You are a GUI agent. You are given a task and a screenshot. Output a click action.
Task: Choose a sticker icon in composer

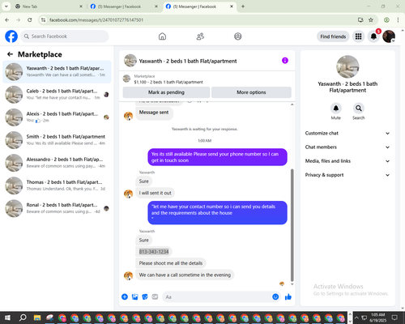coord(145,296)
